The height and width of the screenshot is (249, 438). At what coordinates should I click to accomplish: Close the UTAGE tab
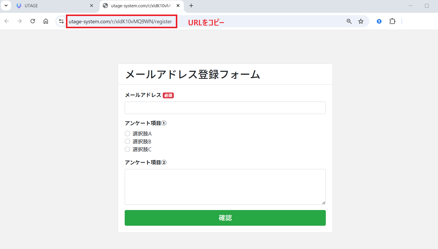click(x=92, y=6)
